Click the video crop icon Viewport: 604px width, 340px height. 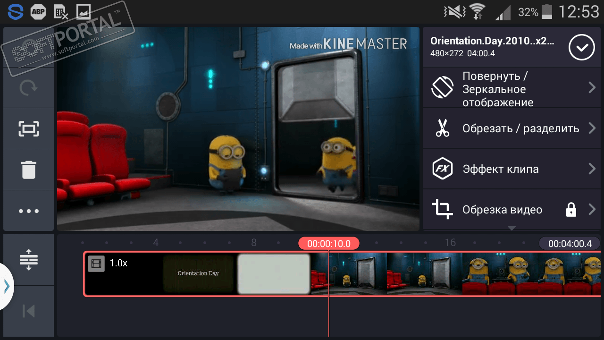coord(443,209)
